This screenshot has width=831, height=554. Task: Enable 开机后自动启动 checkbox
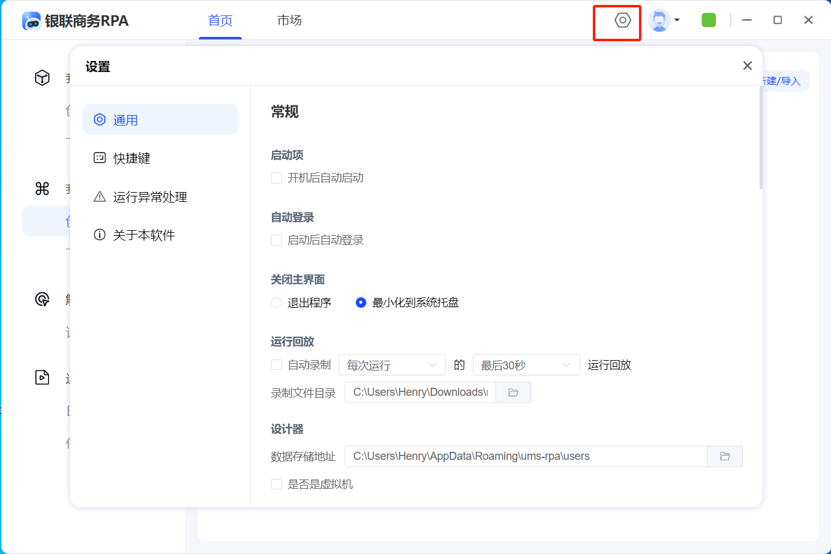pos(276,178)
